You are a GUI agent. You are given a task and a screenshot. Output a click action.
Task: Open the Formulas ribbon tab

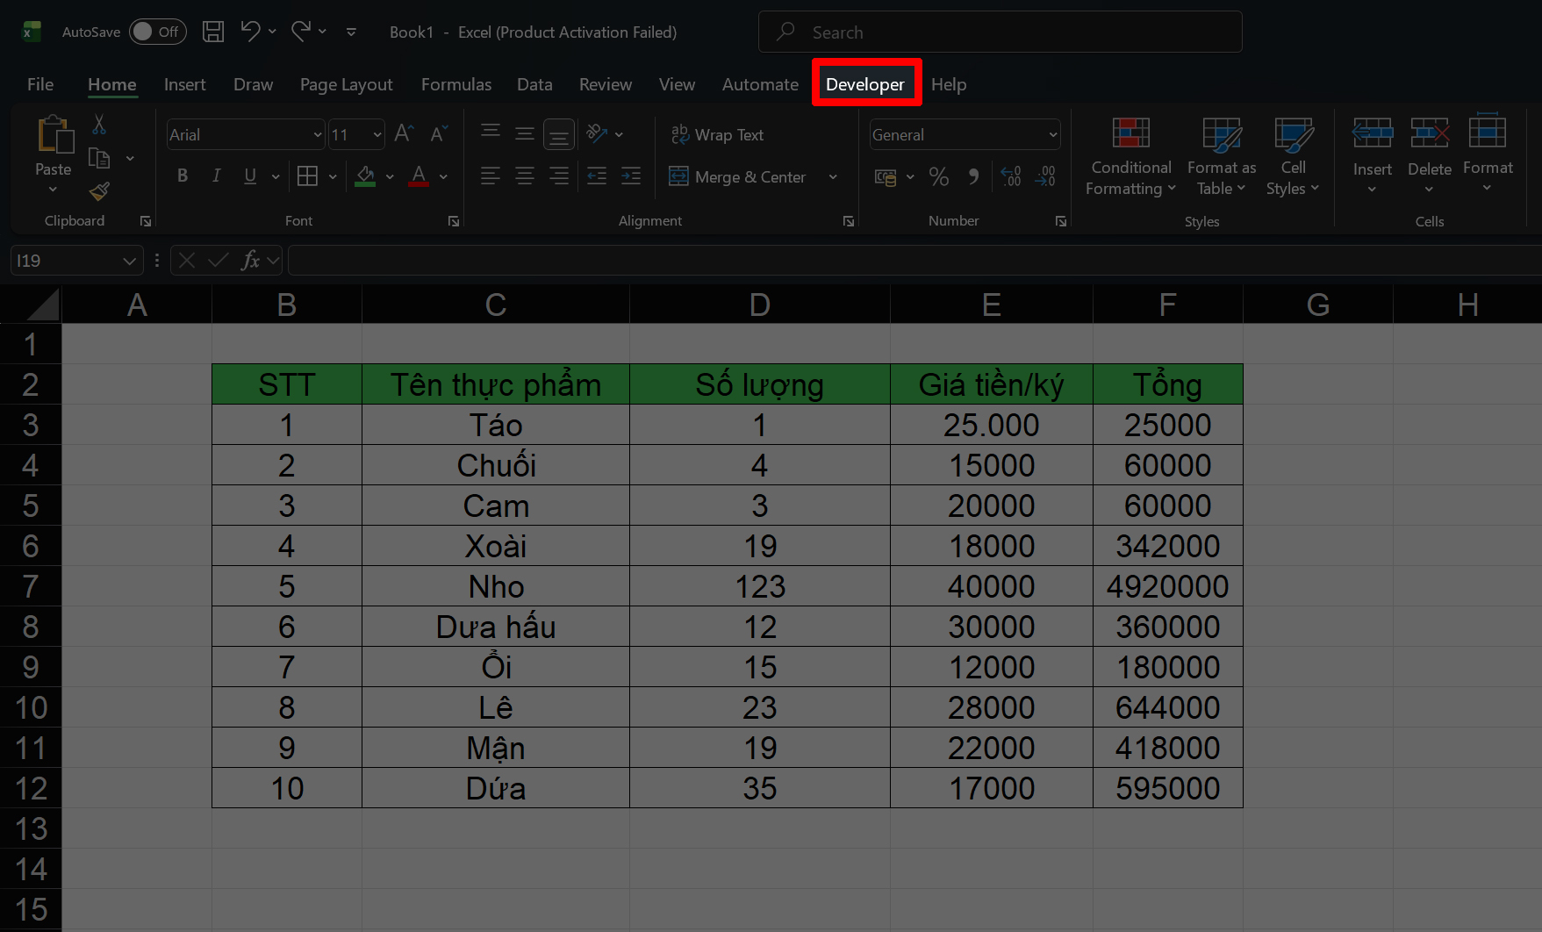coord(455,83)
